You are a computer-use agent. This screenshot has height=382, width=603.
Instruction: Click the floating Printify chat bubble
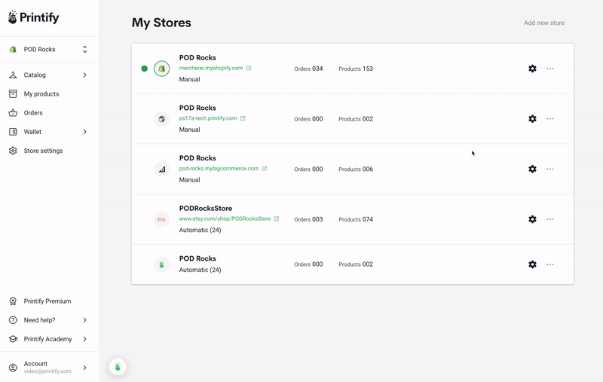point(118,367)
